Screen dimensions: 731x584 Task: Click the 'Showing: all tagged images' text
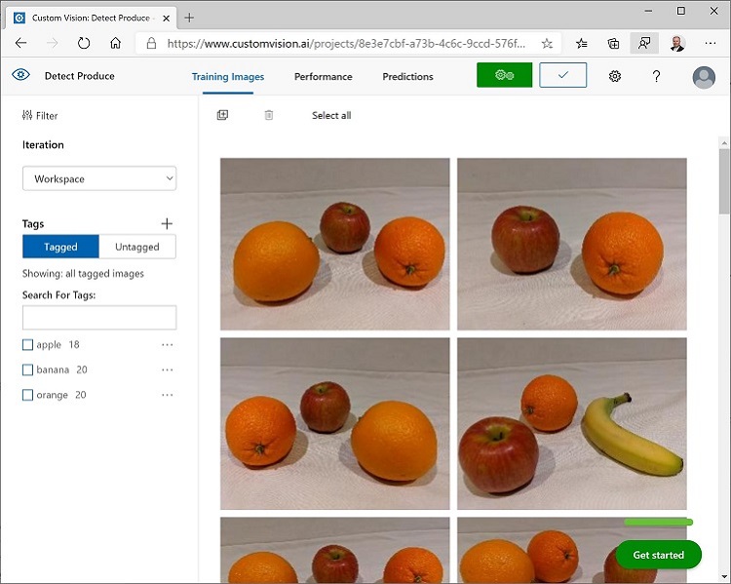83,274
